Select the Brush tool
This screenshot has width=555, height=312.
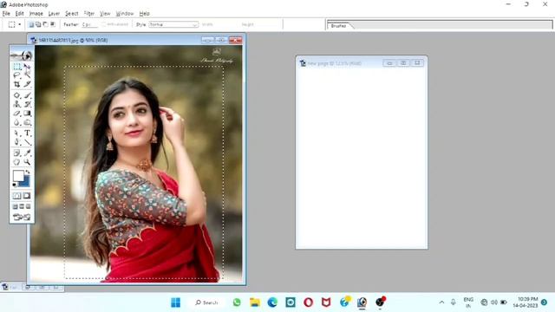coord(27,95)
